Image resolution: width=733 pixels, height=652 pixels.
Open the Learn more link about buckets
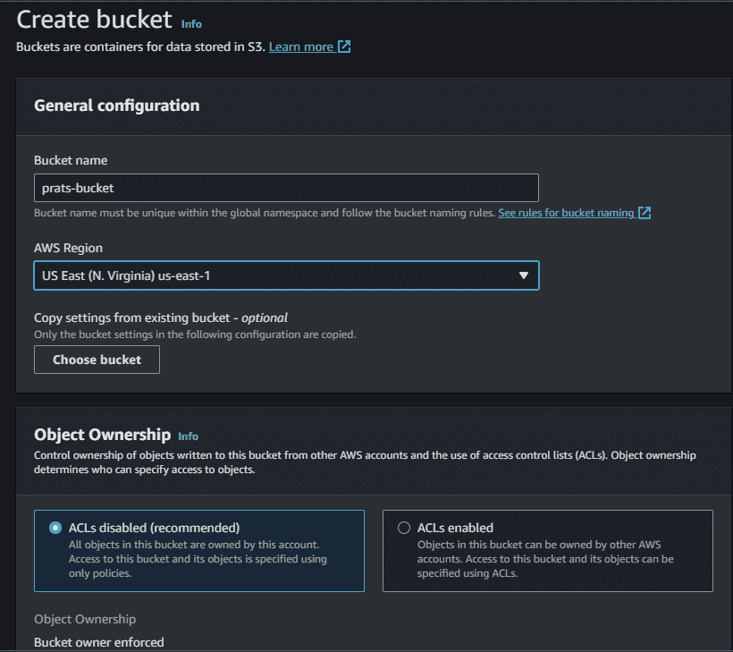(300, 47)
